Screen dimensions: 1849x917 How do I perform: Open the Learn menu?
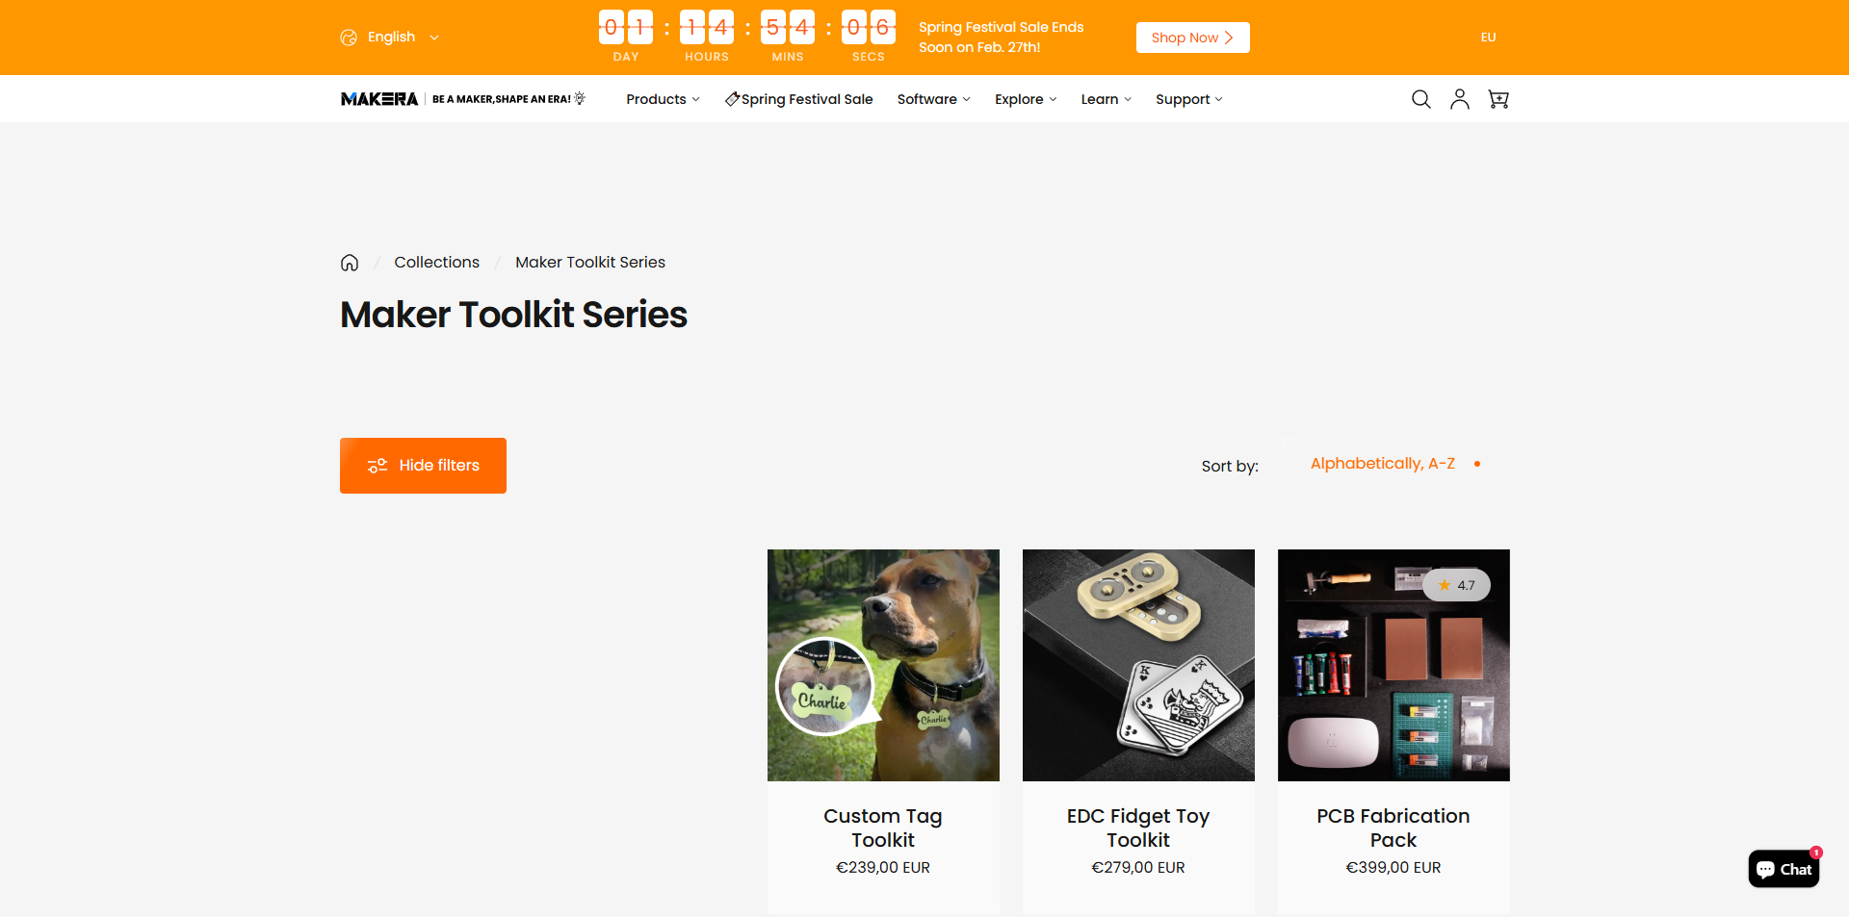[x=1106, y=99]
